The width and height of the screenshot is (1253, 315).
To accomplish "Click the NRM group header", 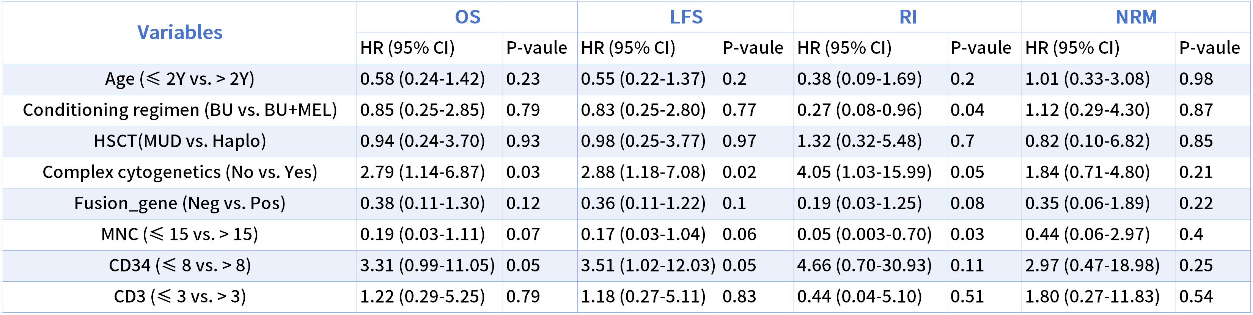I will [x=1136, y=17].
